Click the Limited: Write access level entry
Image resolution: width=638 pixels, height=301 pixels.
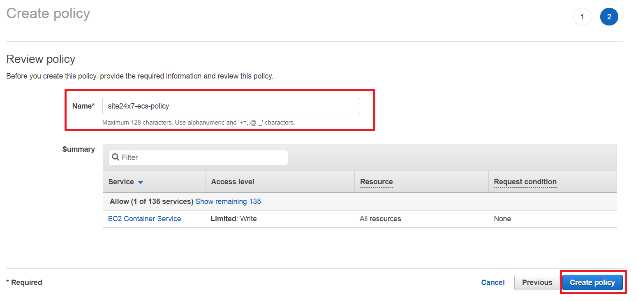[233, 218]
